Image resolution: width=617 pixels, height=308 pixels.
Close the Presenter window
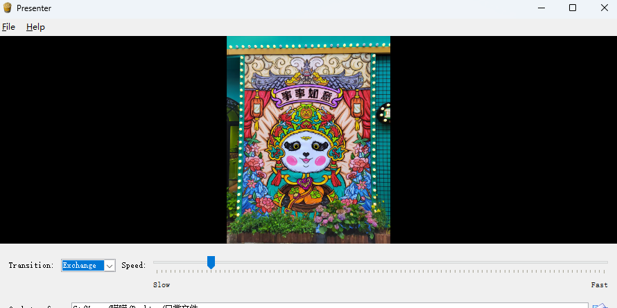(x=604, y=8)
